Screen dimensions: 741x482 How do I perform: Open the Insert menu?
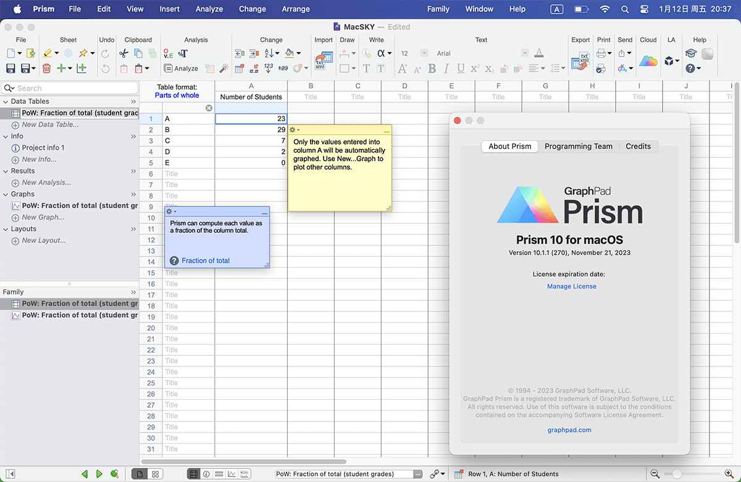coord(170,9)
